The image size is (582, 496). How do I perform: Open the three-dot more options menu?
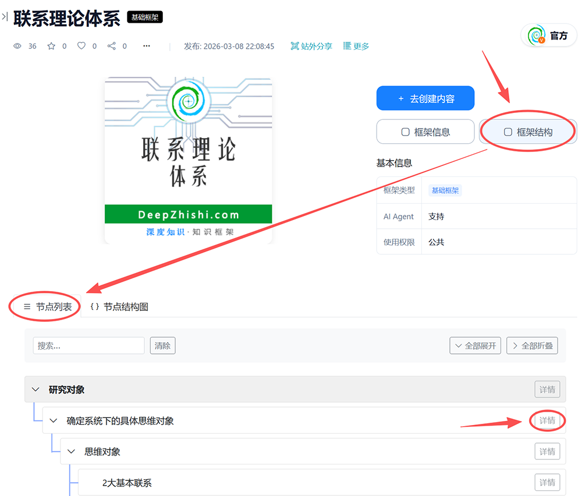pyautogui.click(x=147, y=46)
